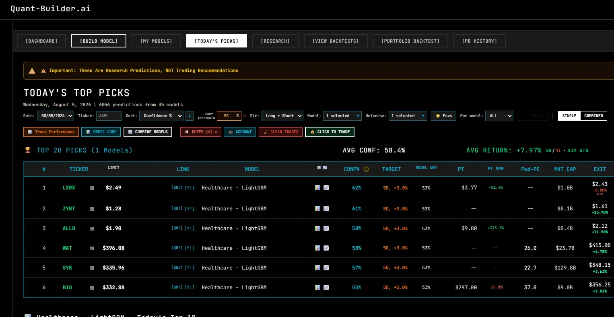
Task: Open the PB HISTORY tab
Action: coord(480,41)
